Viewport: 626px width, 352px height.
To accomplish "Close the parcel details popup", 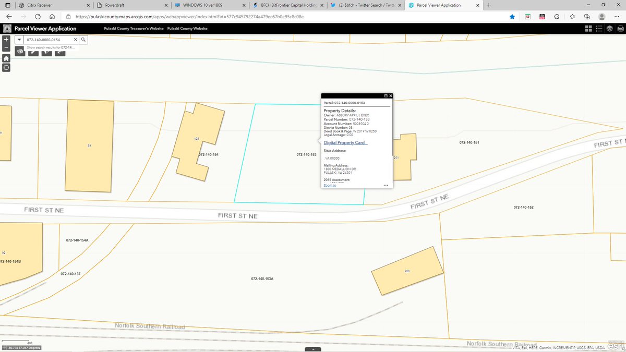I will (391, 96).
